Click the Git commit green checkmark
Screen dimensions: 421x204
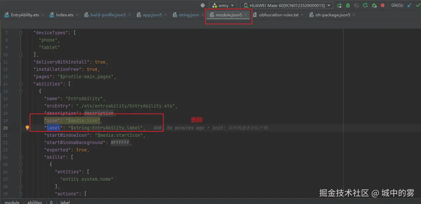click(418, 5)
